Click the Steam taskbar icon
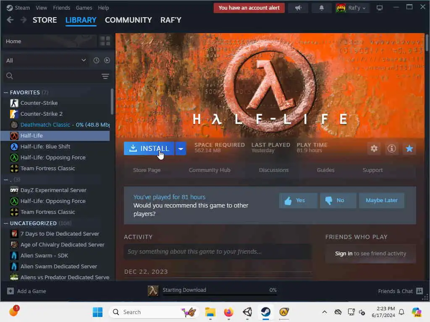 tap(266, 312)
